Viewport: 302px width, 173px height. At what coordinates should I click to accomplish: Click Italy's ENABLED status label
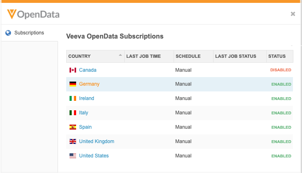pyautogui.click(x=281, y=113)
